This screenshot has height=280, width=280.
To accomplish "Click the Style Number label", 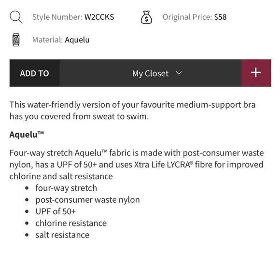I will tap(57, 17).
